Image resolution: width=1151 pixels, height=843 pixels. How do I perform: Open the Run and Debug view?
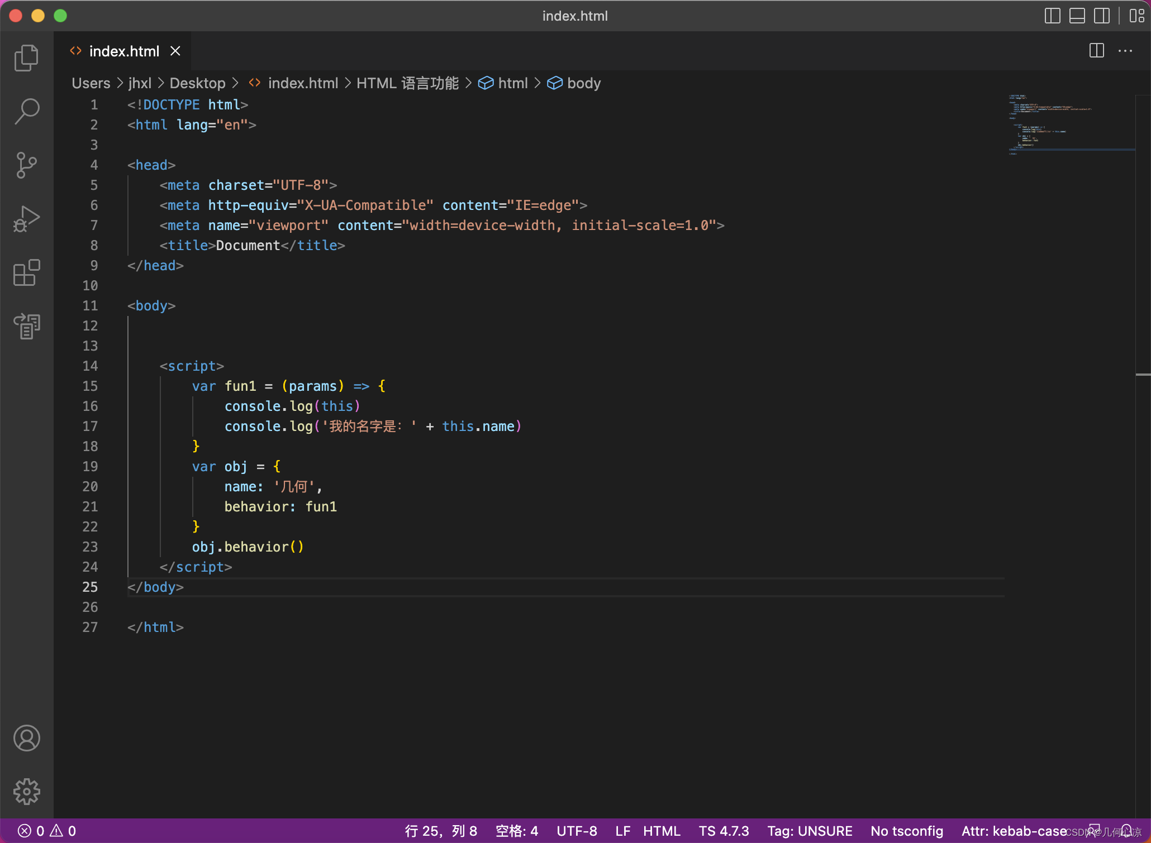click(x=26, y=219)
